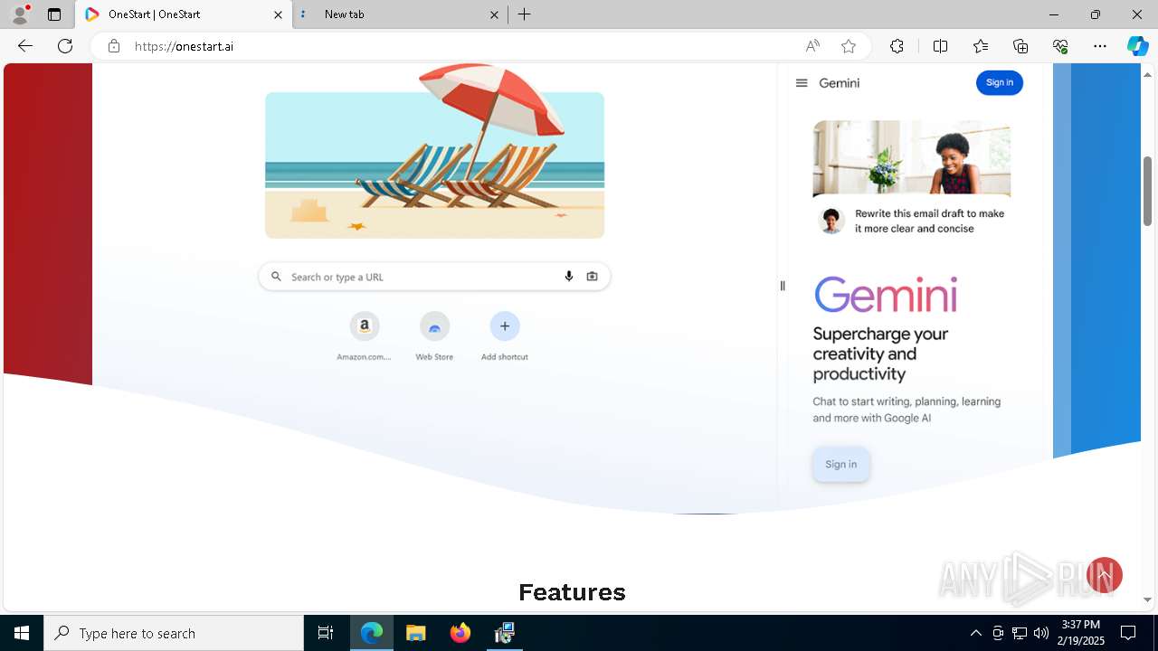Screen dimensions: 1158x651
Task: Click the Gemini panel resize handle
Action: (x=783, y=286)
